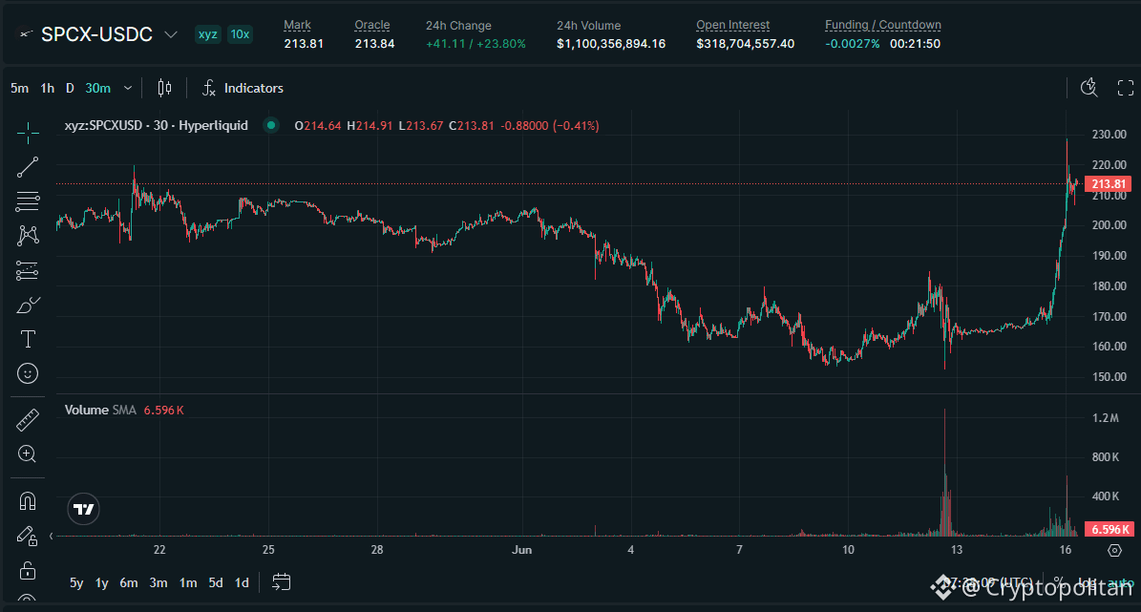
Task: Toggle percent scale mode
Action: (1058, 583)
